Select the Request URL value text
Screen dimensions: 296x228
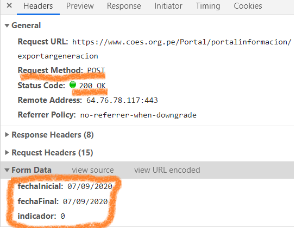tap(154, 49)
